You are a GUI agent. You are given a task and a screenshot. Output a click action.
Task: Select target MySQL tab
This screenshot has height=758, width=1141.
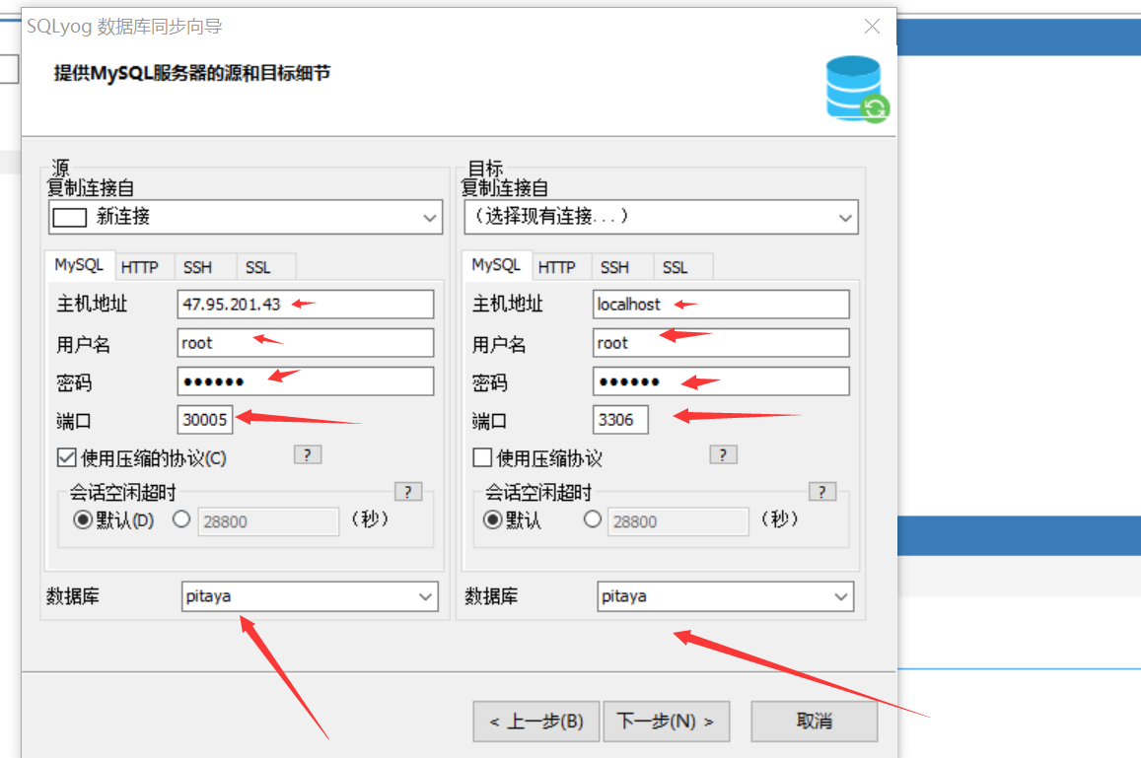click(496, 265)
